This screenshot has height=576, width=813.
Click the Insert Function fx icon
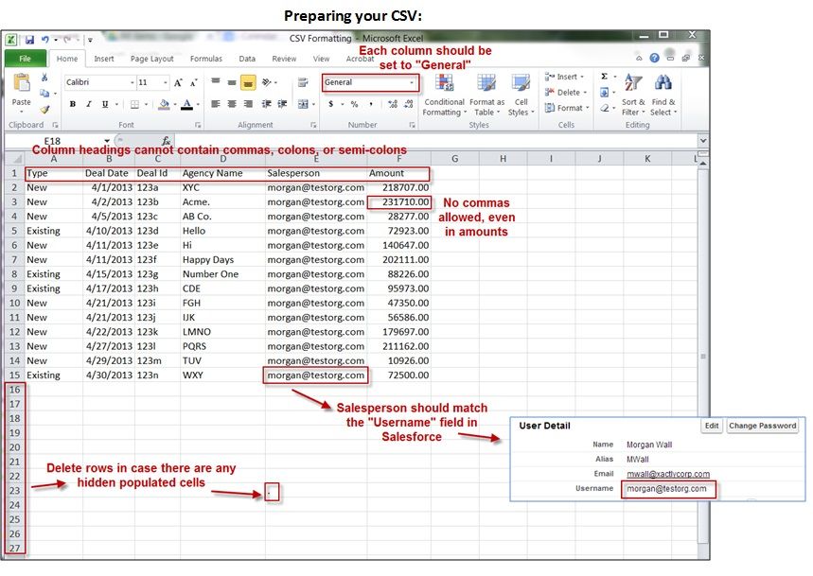166,140
